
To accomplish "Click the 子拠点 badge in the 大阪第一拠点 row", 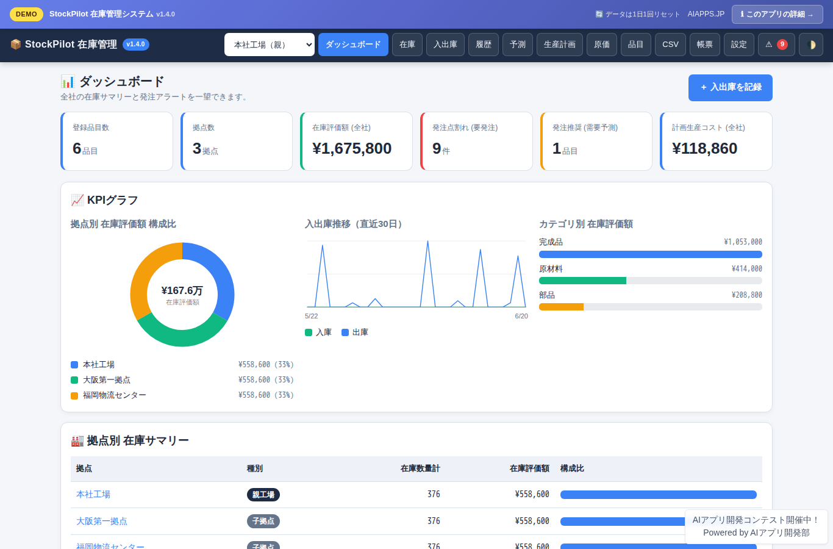I will [x=263, y=521].
